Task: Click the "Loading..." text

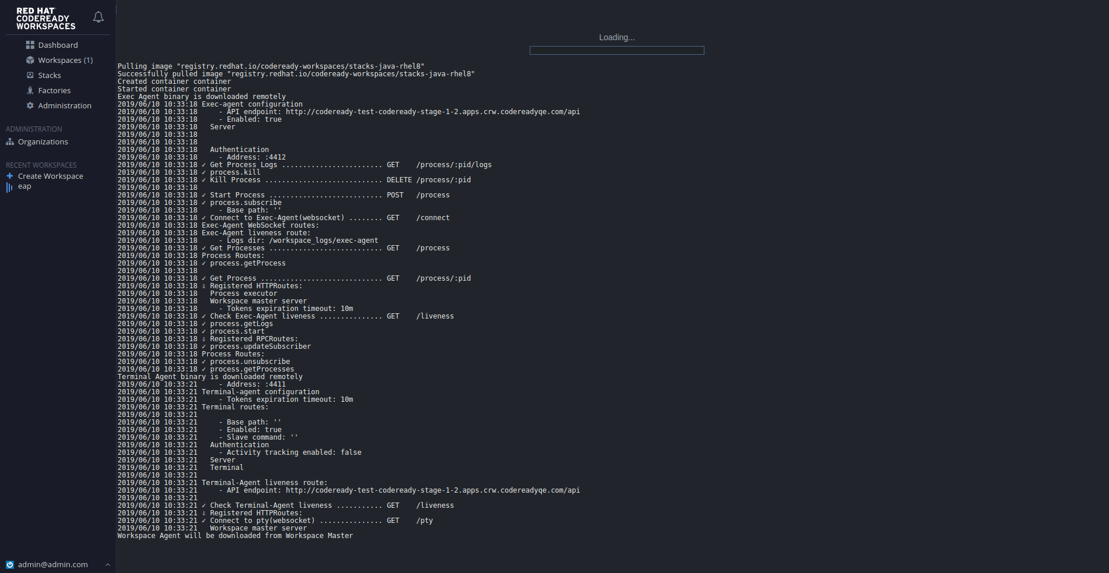Action: pos(617,37)
